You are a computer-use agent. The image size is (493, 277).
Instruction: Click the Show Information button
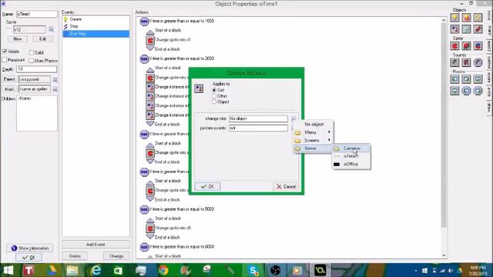coord(30,248)
